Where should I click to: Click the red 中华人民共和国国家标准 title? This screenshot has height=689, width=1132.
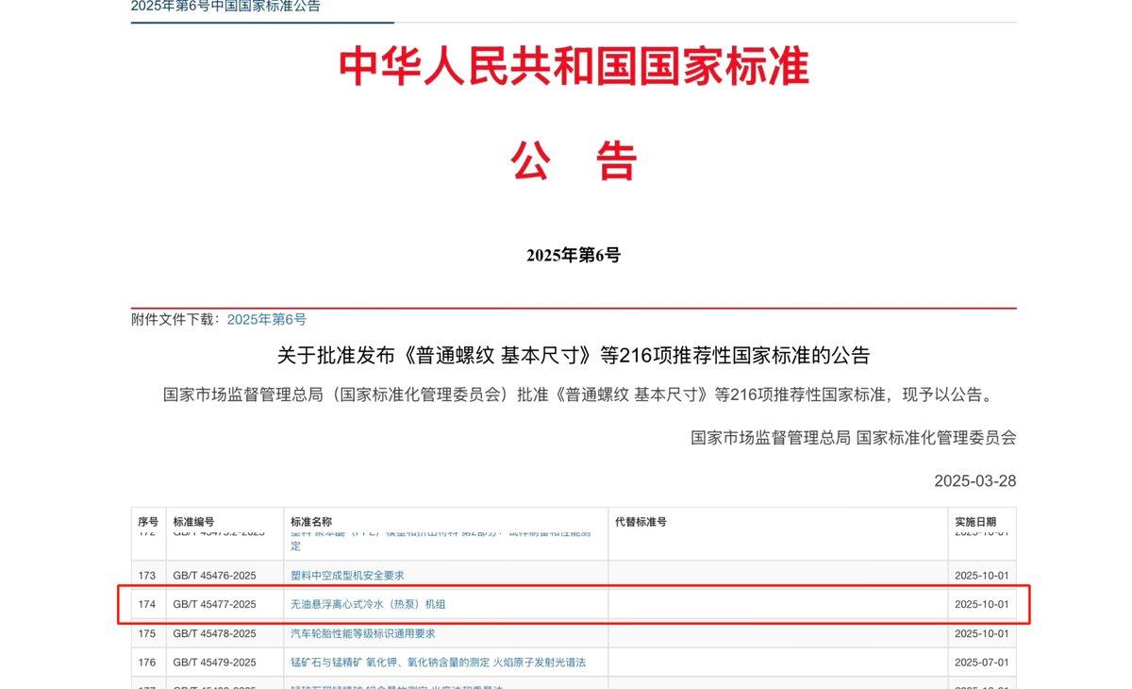(x=574, y=68)
